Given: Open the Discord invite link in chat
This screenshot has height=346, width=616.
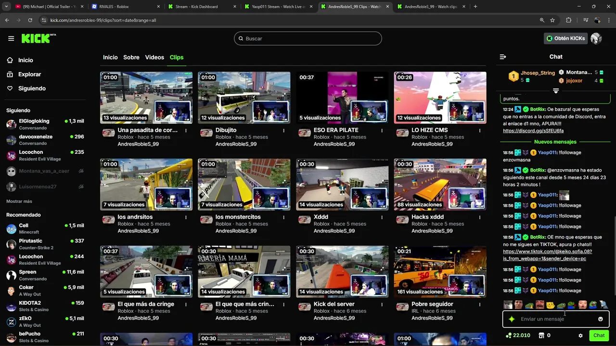Looking at the screenshot, I should (x=533, y=131).
